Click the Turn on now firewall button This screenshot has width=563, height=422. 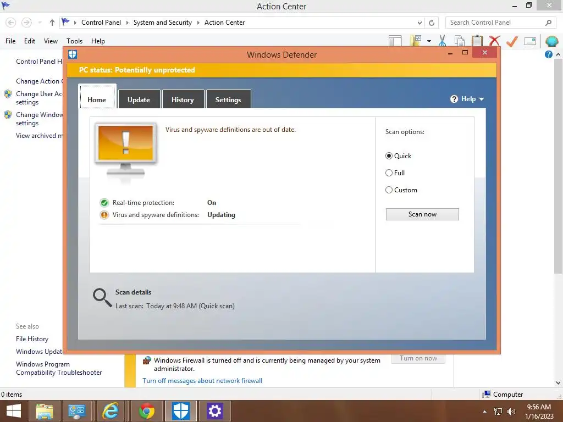pyautogui.click(x=418, y=358)
